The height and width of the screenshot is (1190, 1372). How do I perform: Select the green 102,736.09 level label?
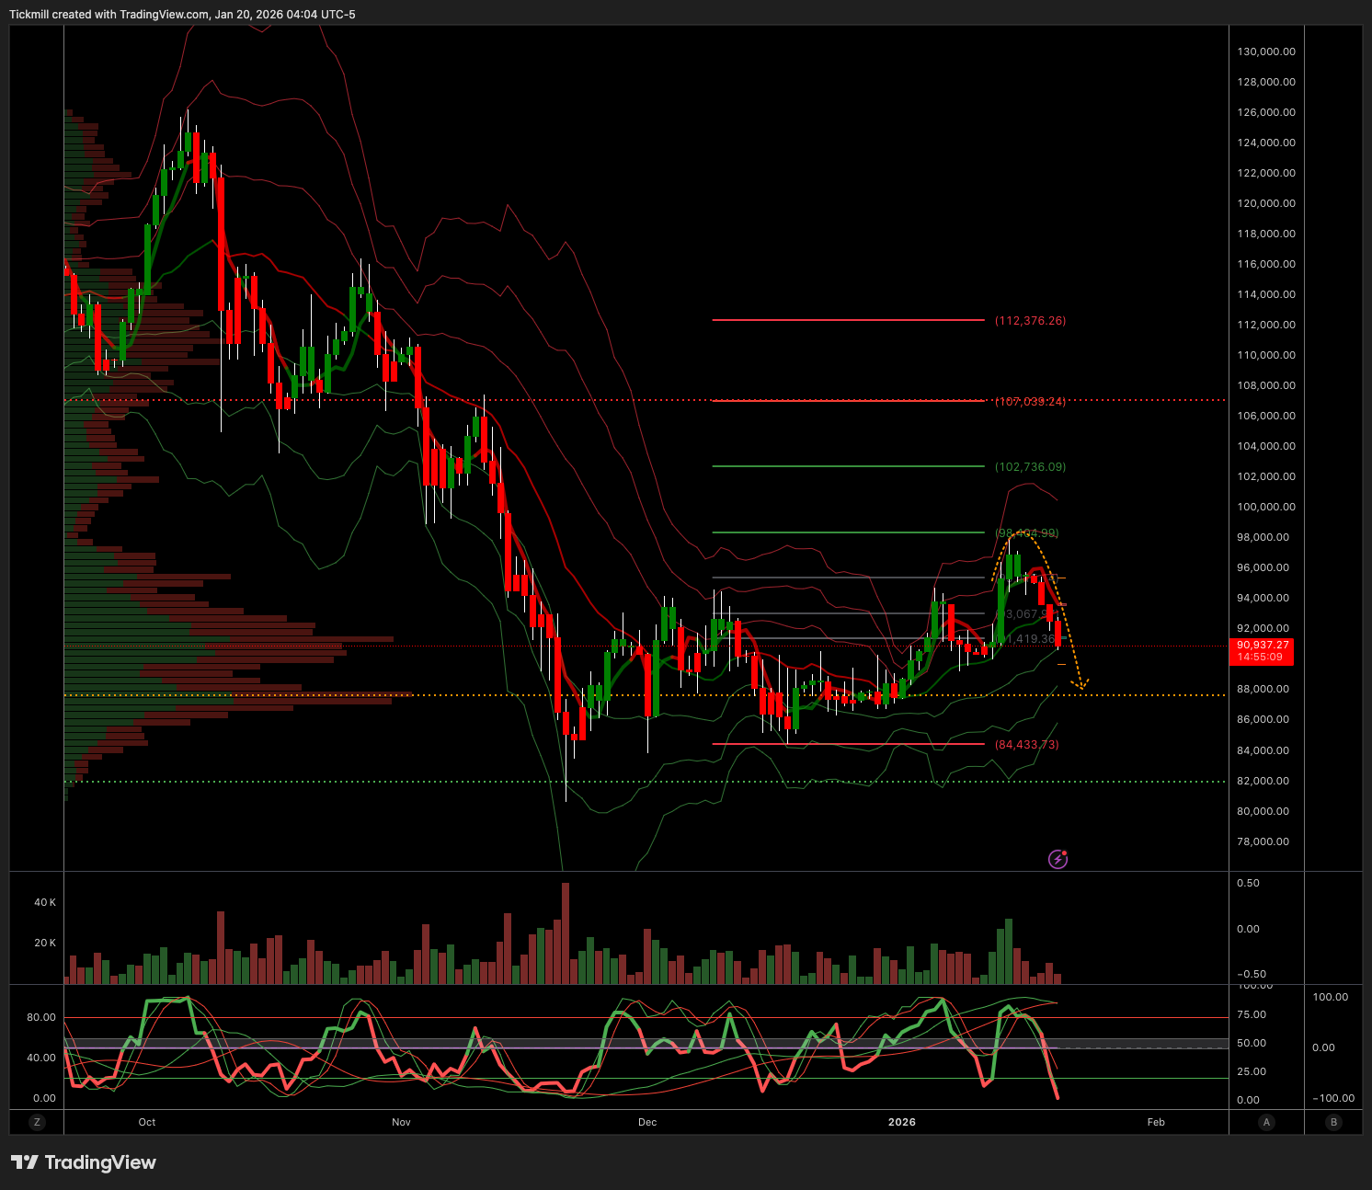click(1030, 467)
